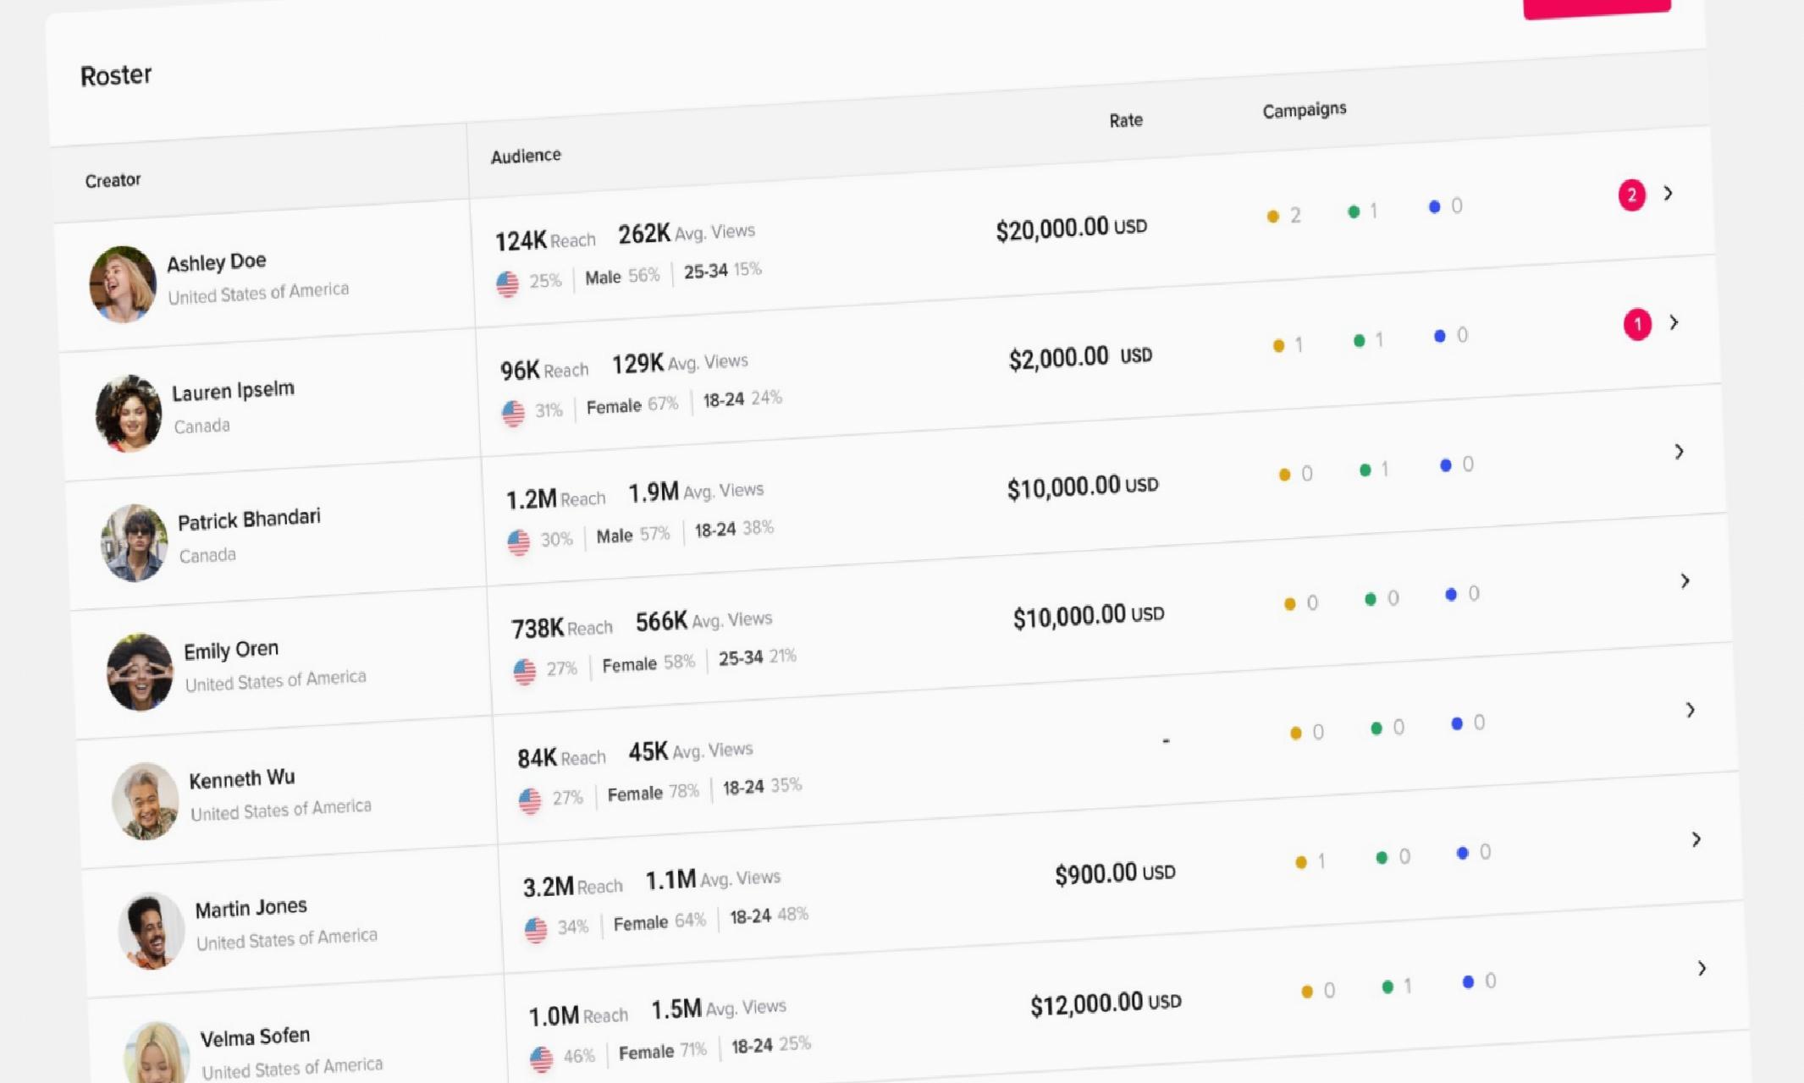Click 124K Reach value for Ashley Doe
This screenshot has height=1083, width=1804.
coord(545,240)
